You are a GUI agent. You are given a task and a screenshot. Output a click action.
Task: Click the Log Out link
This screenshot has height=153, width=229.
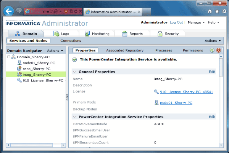176,22
